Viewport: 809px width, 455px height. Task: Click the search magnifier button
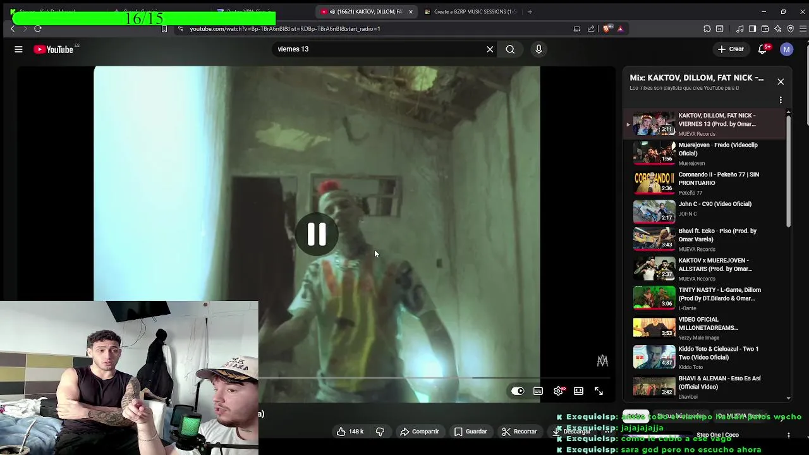pyautogui.click(x=510, y=49)
